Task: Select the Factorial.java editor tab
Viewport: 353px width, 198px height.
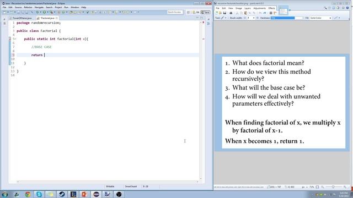Action: point(47,18)
